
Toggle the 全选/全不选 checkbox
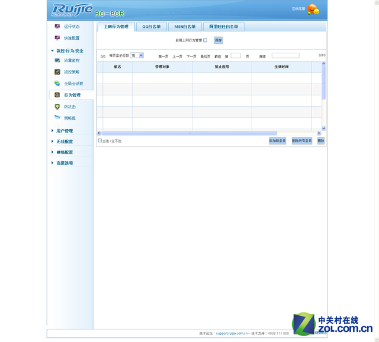99,140
